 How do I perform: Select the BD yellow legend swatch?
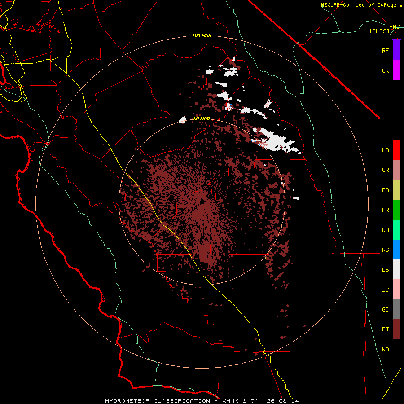pos(396,190)
